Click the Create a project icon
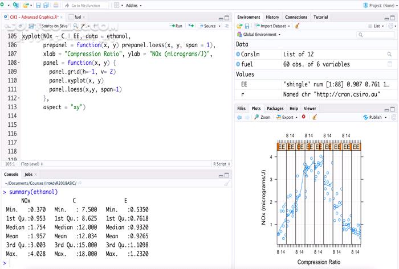 point(16,5)
